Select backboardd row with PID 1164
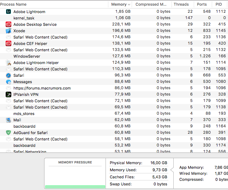 [x=114, y=126]
